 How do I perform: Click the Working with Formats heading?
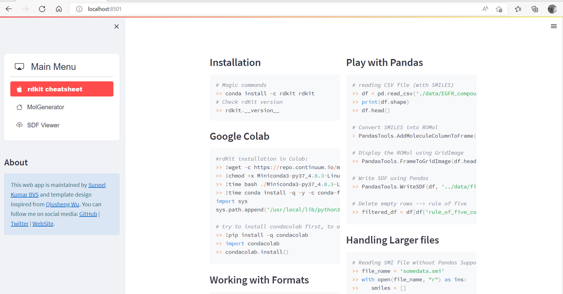click(x=259, y=280)
